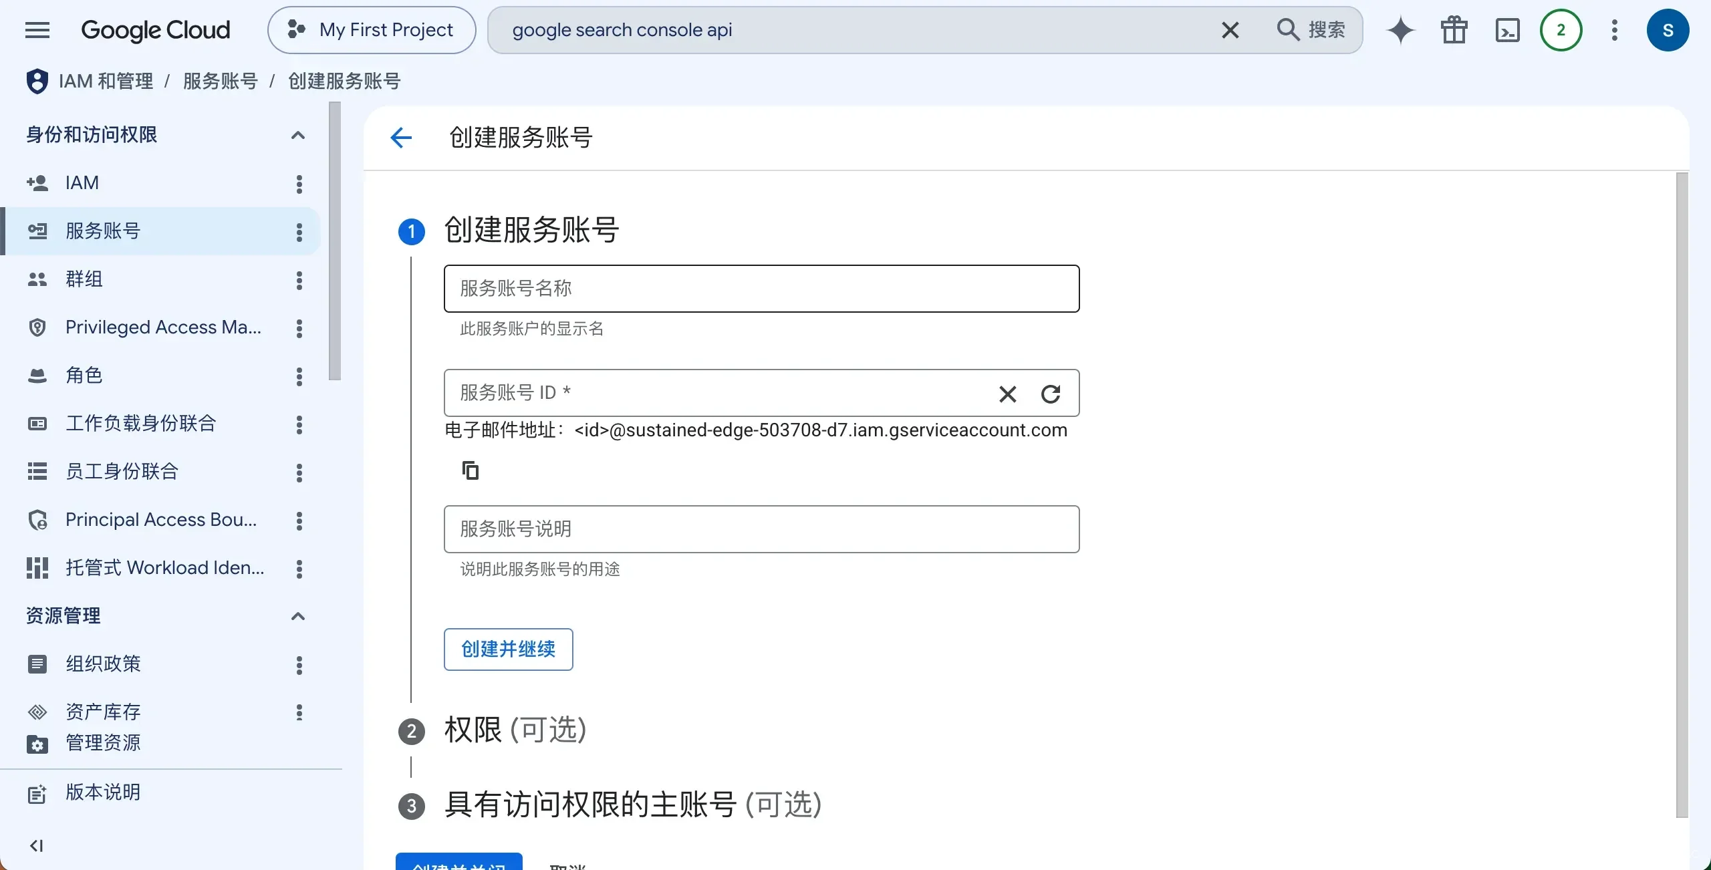The image size is (1711, 870).
Task: Click the Google Cloud logo
Action: pyautogui.click(x=155, y=30)
